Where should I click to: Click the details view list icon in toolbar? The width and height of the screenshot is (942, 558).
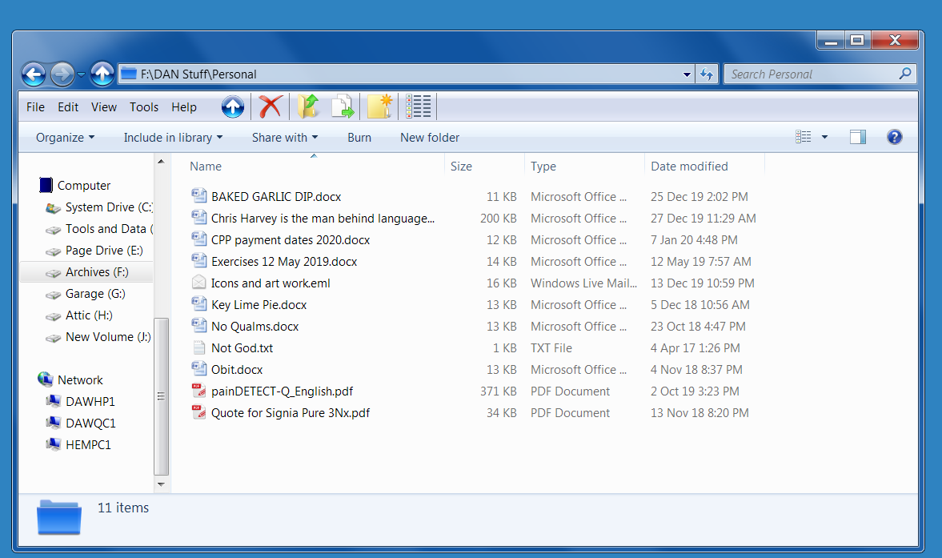point(418,106)
